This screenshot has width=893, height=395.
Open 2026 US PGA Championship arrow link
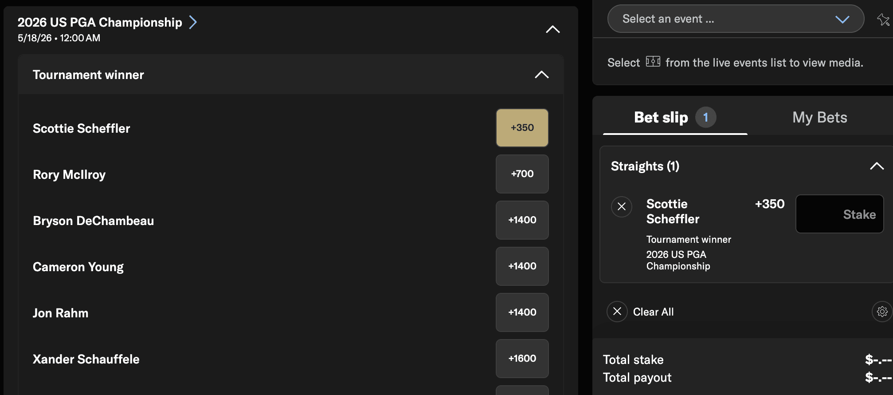193,22
